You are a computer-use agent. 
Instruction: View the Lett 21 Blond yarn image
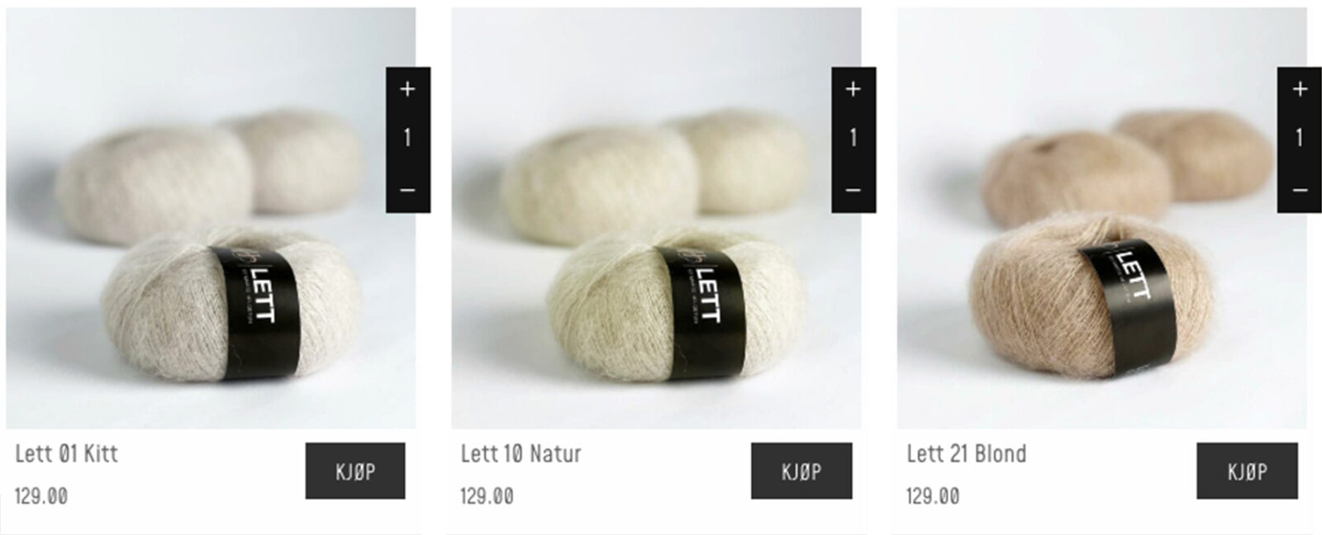click(x=1102, y=218)
